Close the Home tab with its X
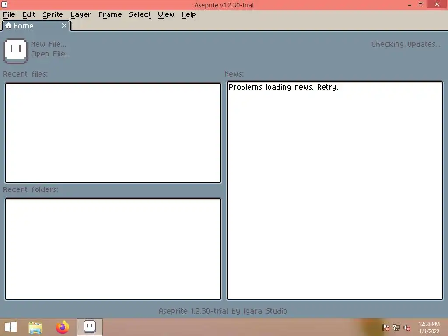448x336 pixels. (x=64, y=25)
